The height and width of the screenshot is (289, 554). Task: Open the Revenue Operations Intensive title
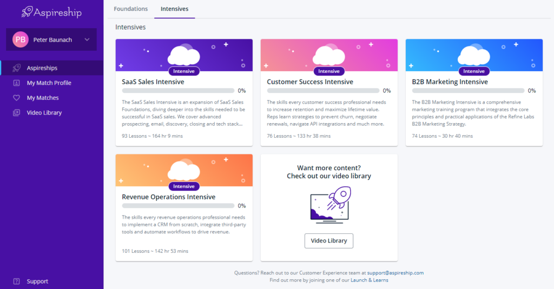click(169, 197)
